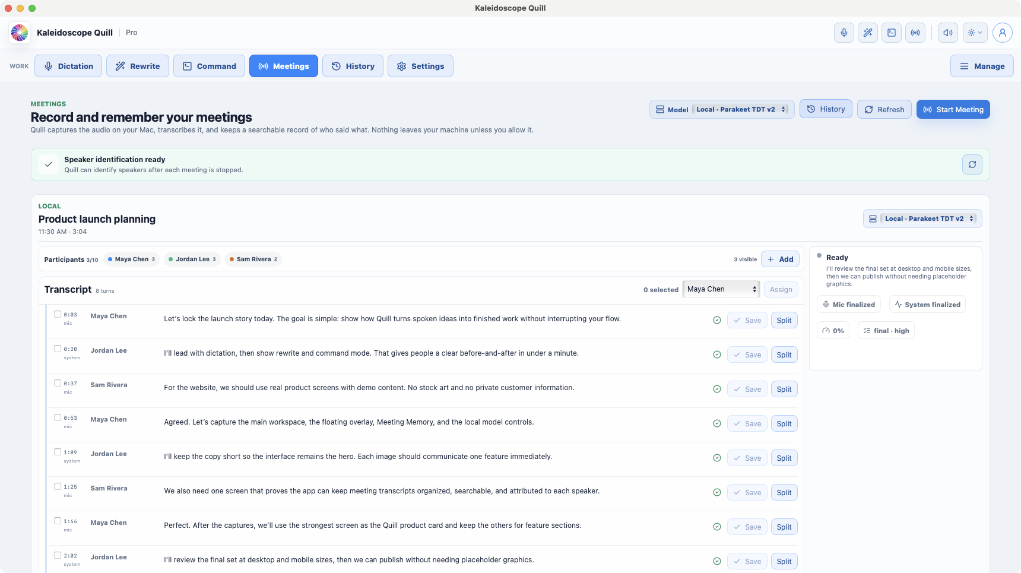Split the 1:09 Jordan Lee turn

point(784,458)
